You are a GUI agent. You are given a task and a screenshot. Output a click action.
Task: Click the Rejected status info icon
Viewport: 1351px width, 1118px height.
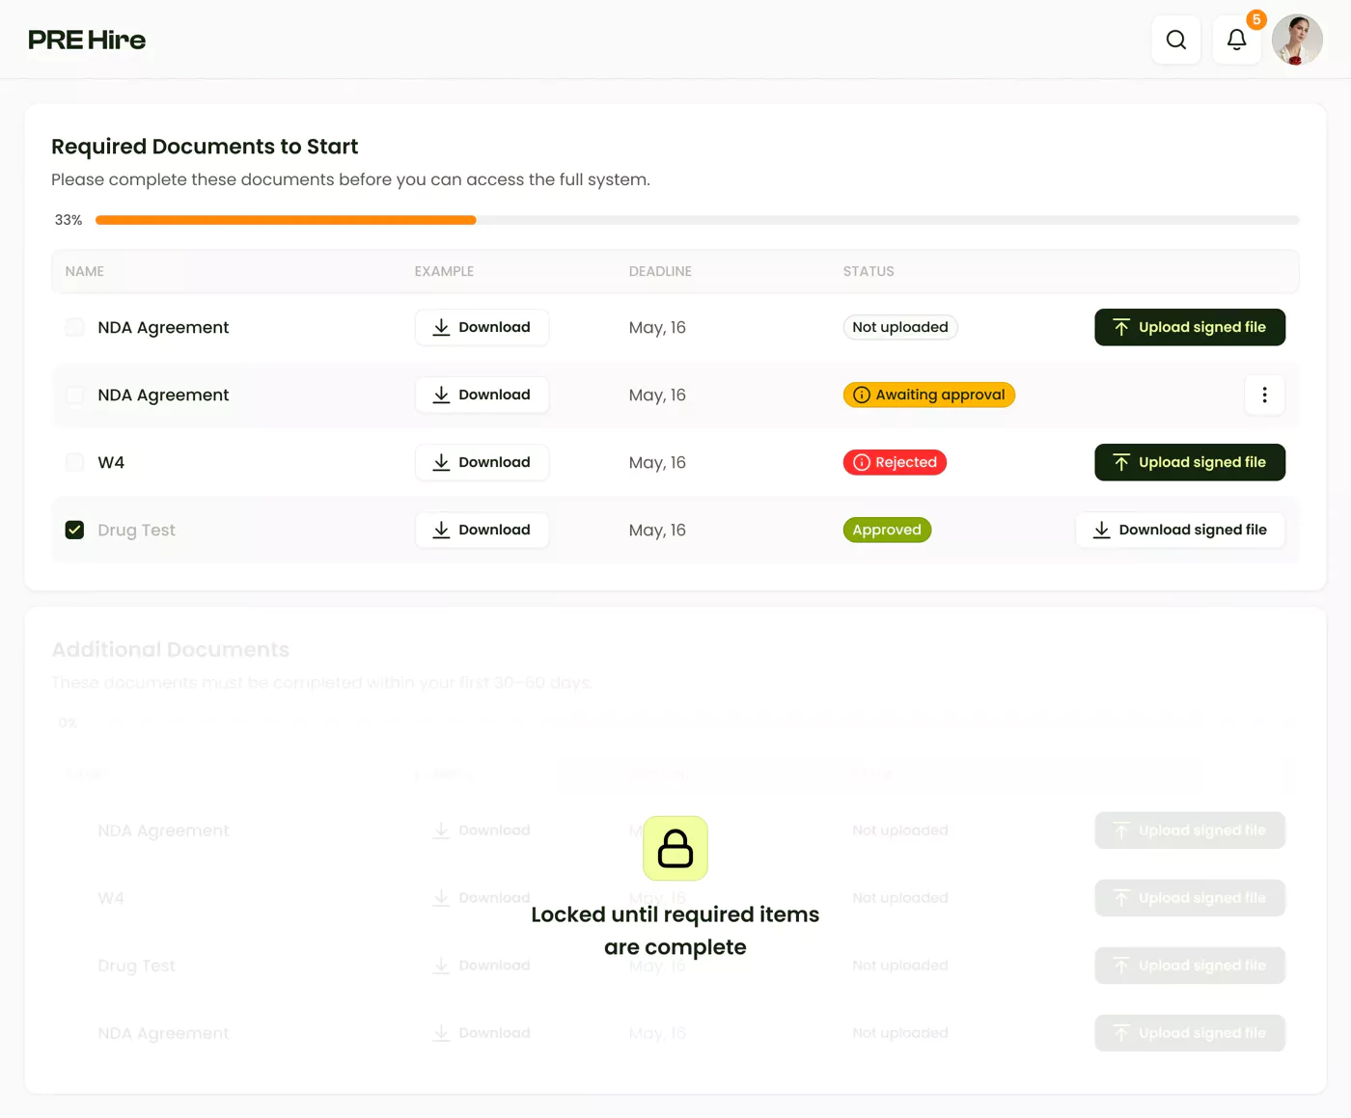pos(861,462)
